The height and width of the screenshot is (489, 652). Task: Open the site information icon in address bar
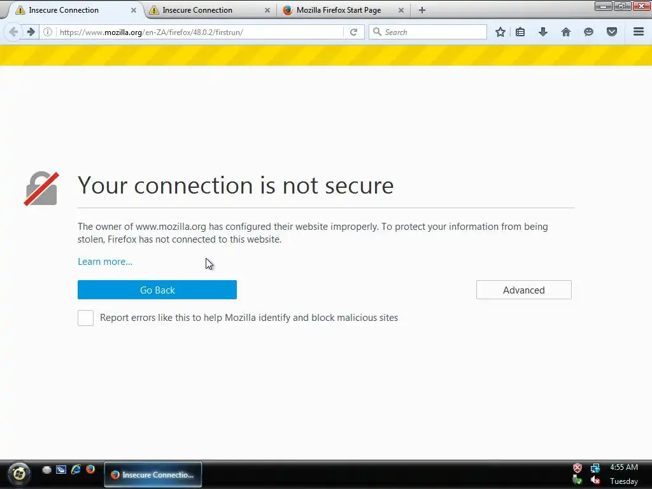[x=48, y=32]
